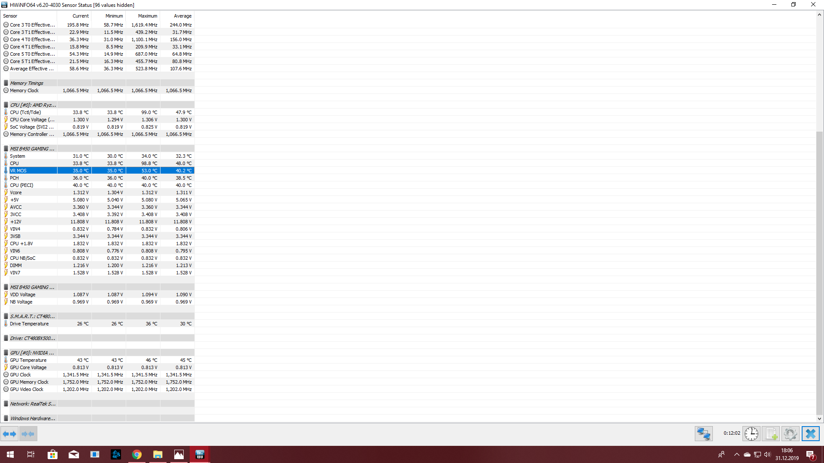
Task: Collapse the Memory Timings sensor group
Action: click(x=27, y=83)
